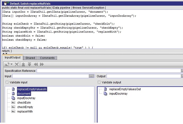Click the Input text field
Screen dimensions: 183x124
(51, 76)
